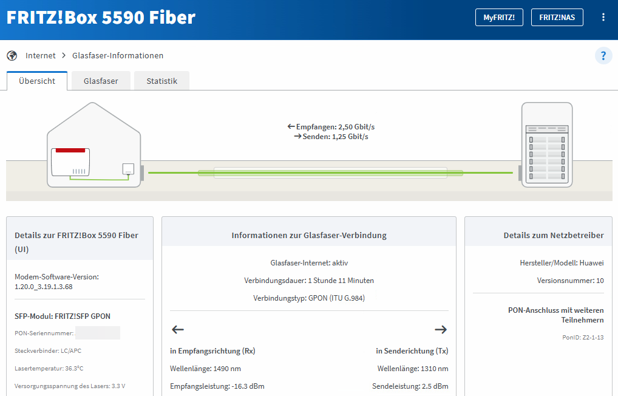Click the Lasertemperatur: 36.3°C entry
The height and width of the screenshot is (396, 618).
[x=49, y=369]
